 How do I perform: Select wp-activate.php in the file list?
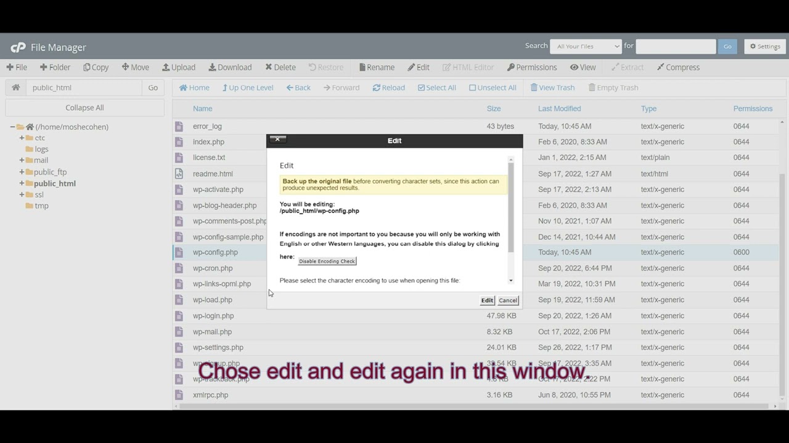tap(218, 190)
